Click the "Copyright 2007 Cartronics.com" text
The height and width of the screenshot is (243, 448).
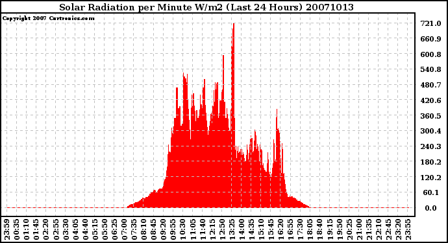[48, 18]
